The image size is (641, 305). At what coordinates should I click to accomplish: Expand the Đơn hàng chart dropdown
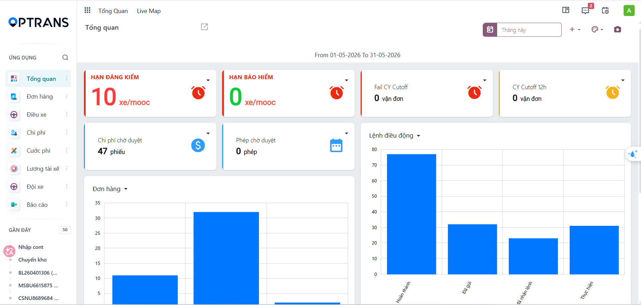point(126,189)
